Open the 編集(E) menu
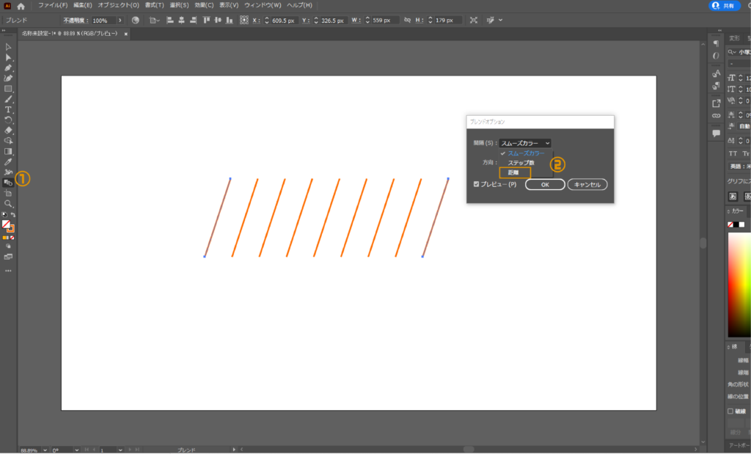 click(x=82, y=5)
